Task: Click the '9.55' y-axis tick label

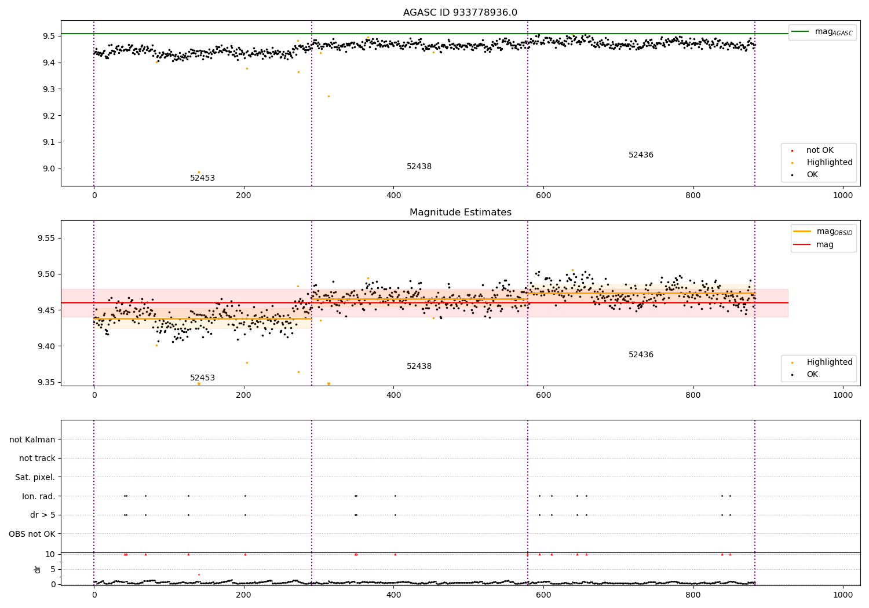Action: click(x=46, y=239)
